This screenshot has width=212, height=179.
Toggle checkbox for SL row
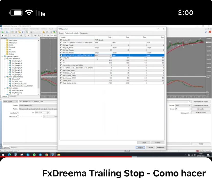coord(61,60)
